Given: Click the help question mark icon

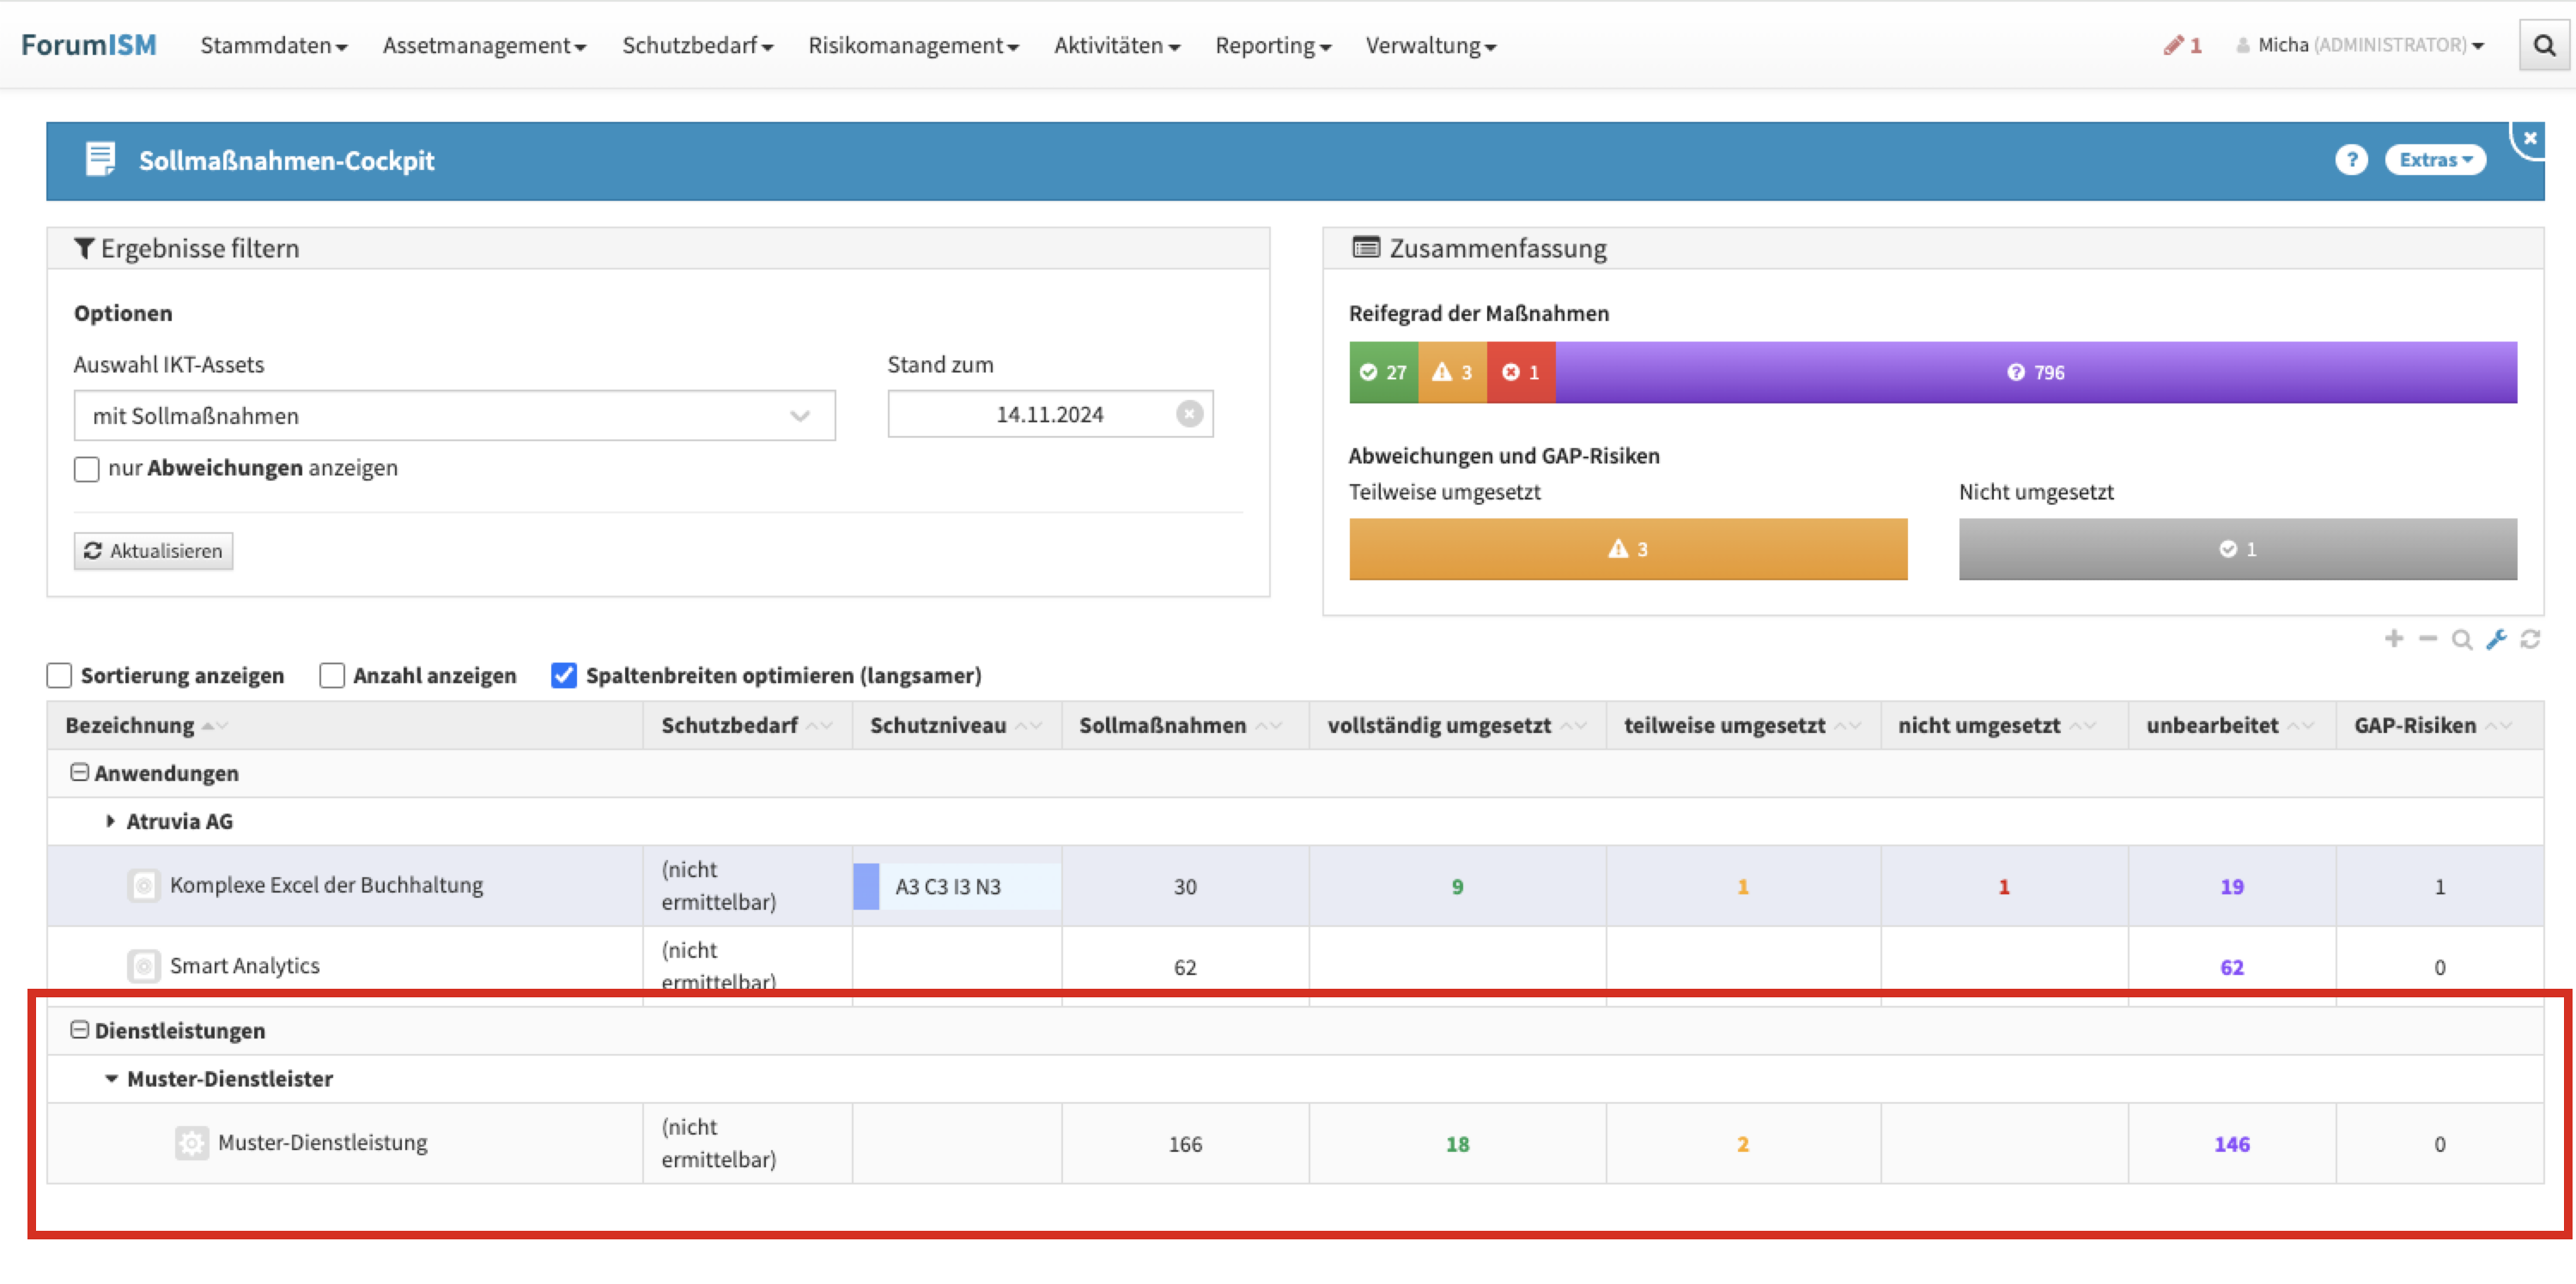Looking at the screenshot, I should click(x=2351, y=160).
